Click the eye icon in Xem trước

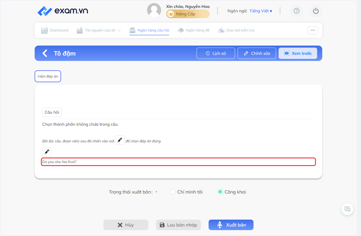(x=287, y=53)
